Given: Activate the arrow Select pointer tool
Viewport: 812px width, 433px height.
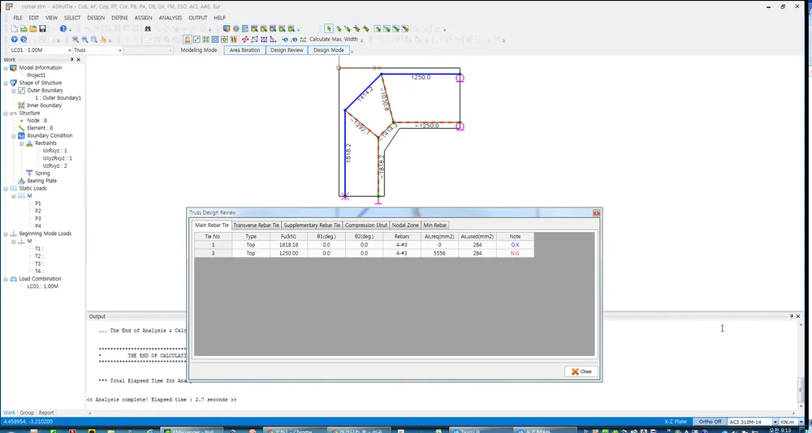Looking at the screenshot, I should (x=329, y=29).
